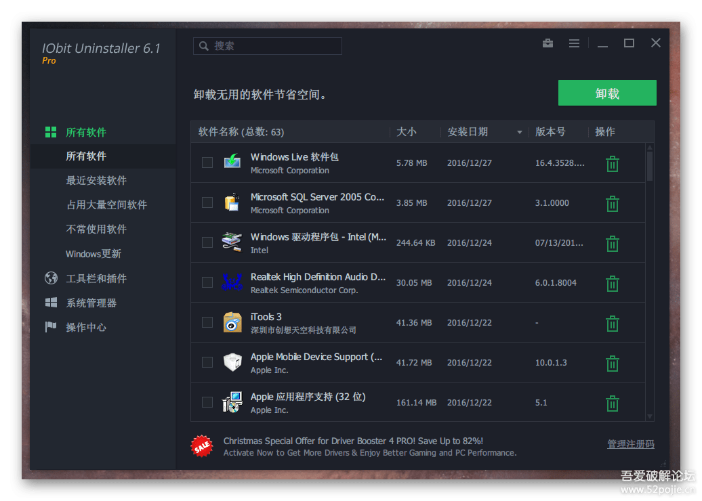Tick the checkbox for Windows Live 软件包

point(207,162)
